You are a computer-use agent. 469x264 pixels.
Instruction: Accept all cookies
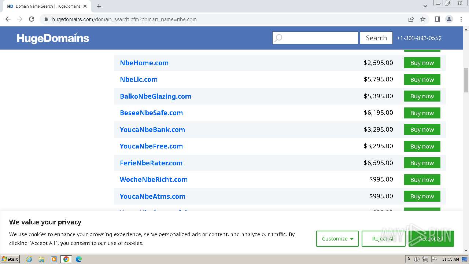[431, 239]
